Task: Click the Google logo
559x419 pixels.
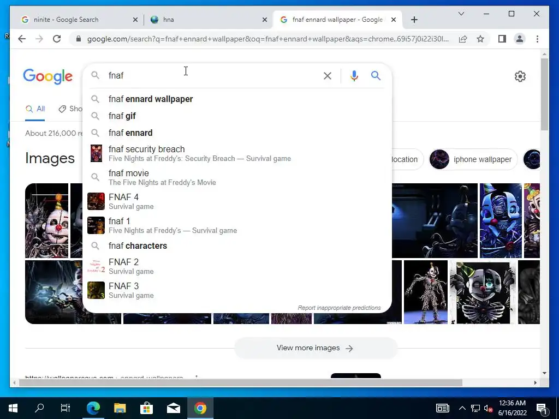Action: click(x=48, y=76)
